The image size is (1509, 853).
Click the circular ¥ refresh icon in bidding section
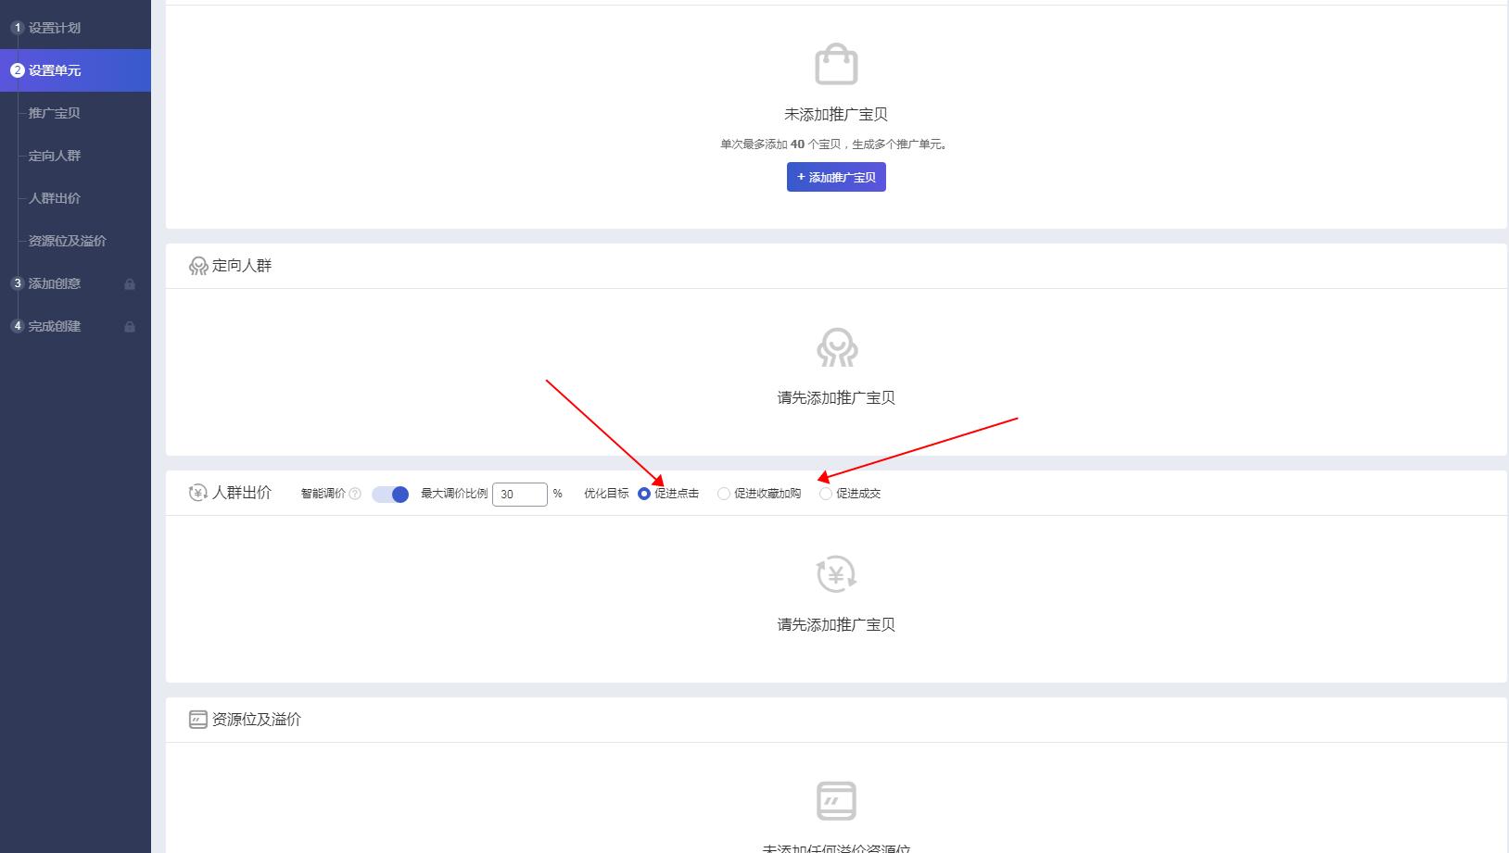tap(835, 575)
